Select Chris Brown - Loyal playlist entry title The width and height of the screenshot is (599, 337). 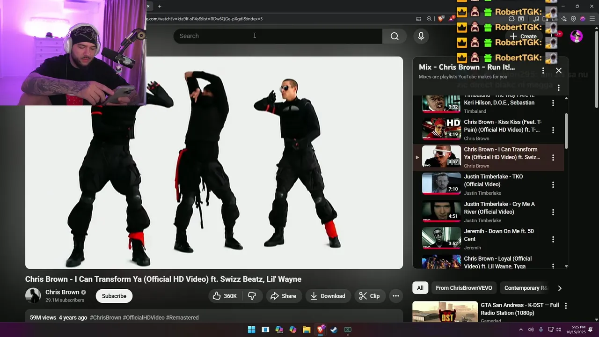[498, 263]
